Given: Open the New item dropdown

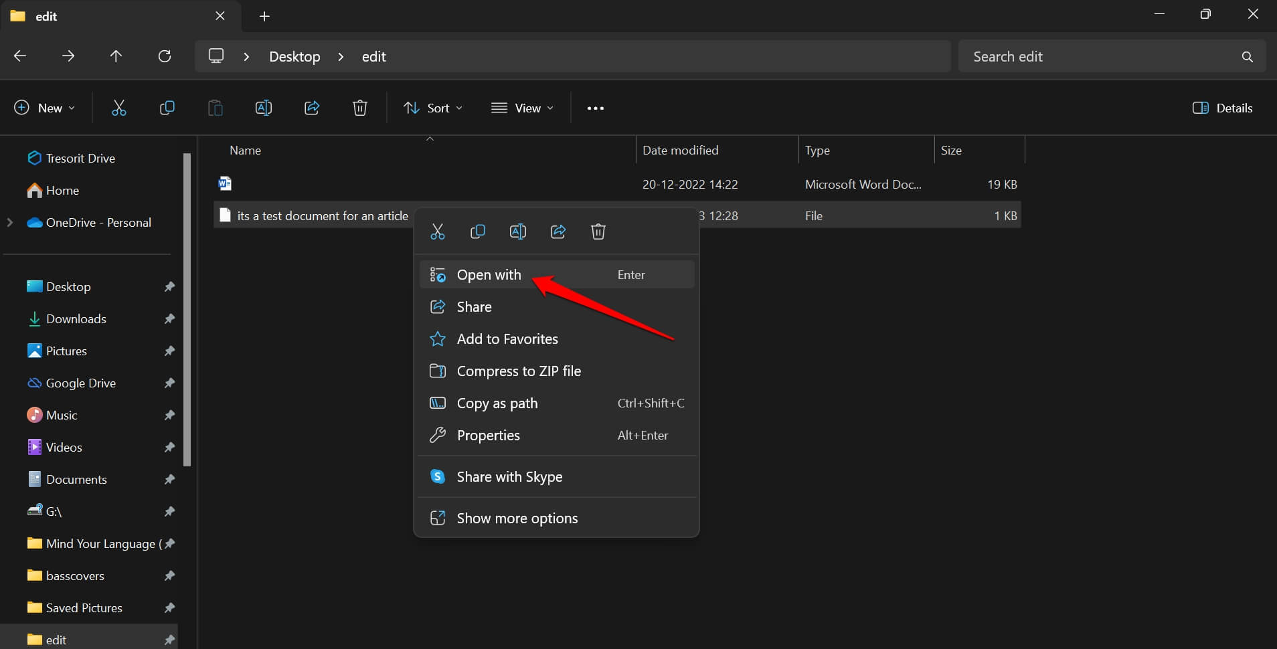Looking at the screenshot, I should click(x=45, y=108).
